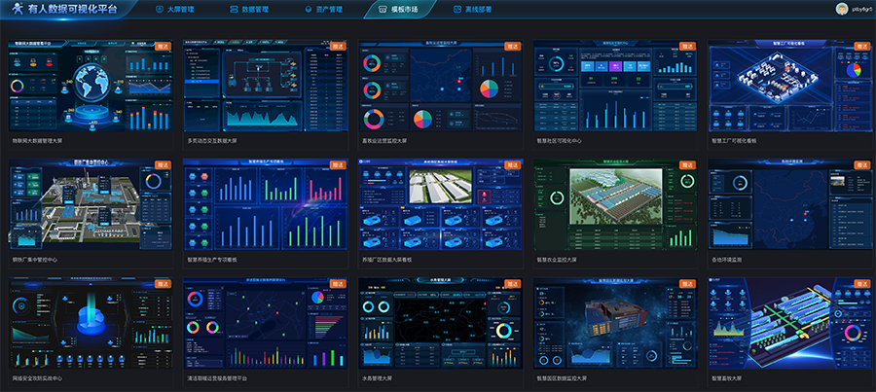Click the 水务管理大屏 preview image

click(440, 323)
